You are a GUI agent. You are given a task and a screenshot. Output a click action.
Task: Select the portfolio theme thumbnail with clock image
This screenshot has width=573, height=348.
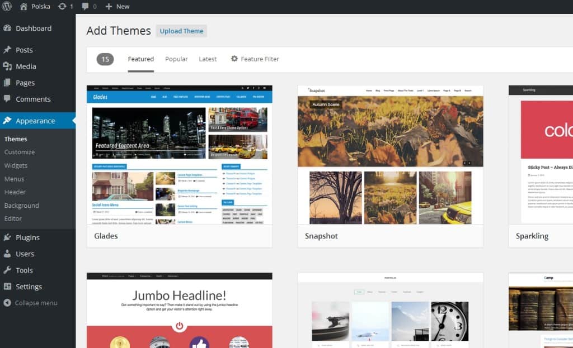(x=390, y=310)
